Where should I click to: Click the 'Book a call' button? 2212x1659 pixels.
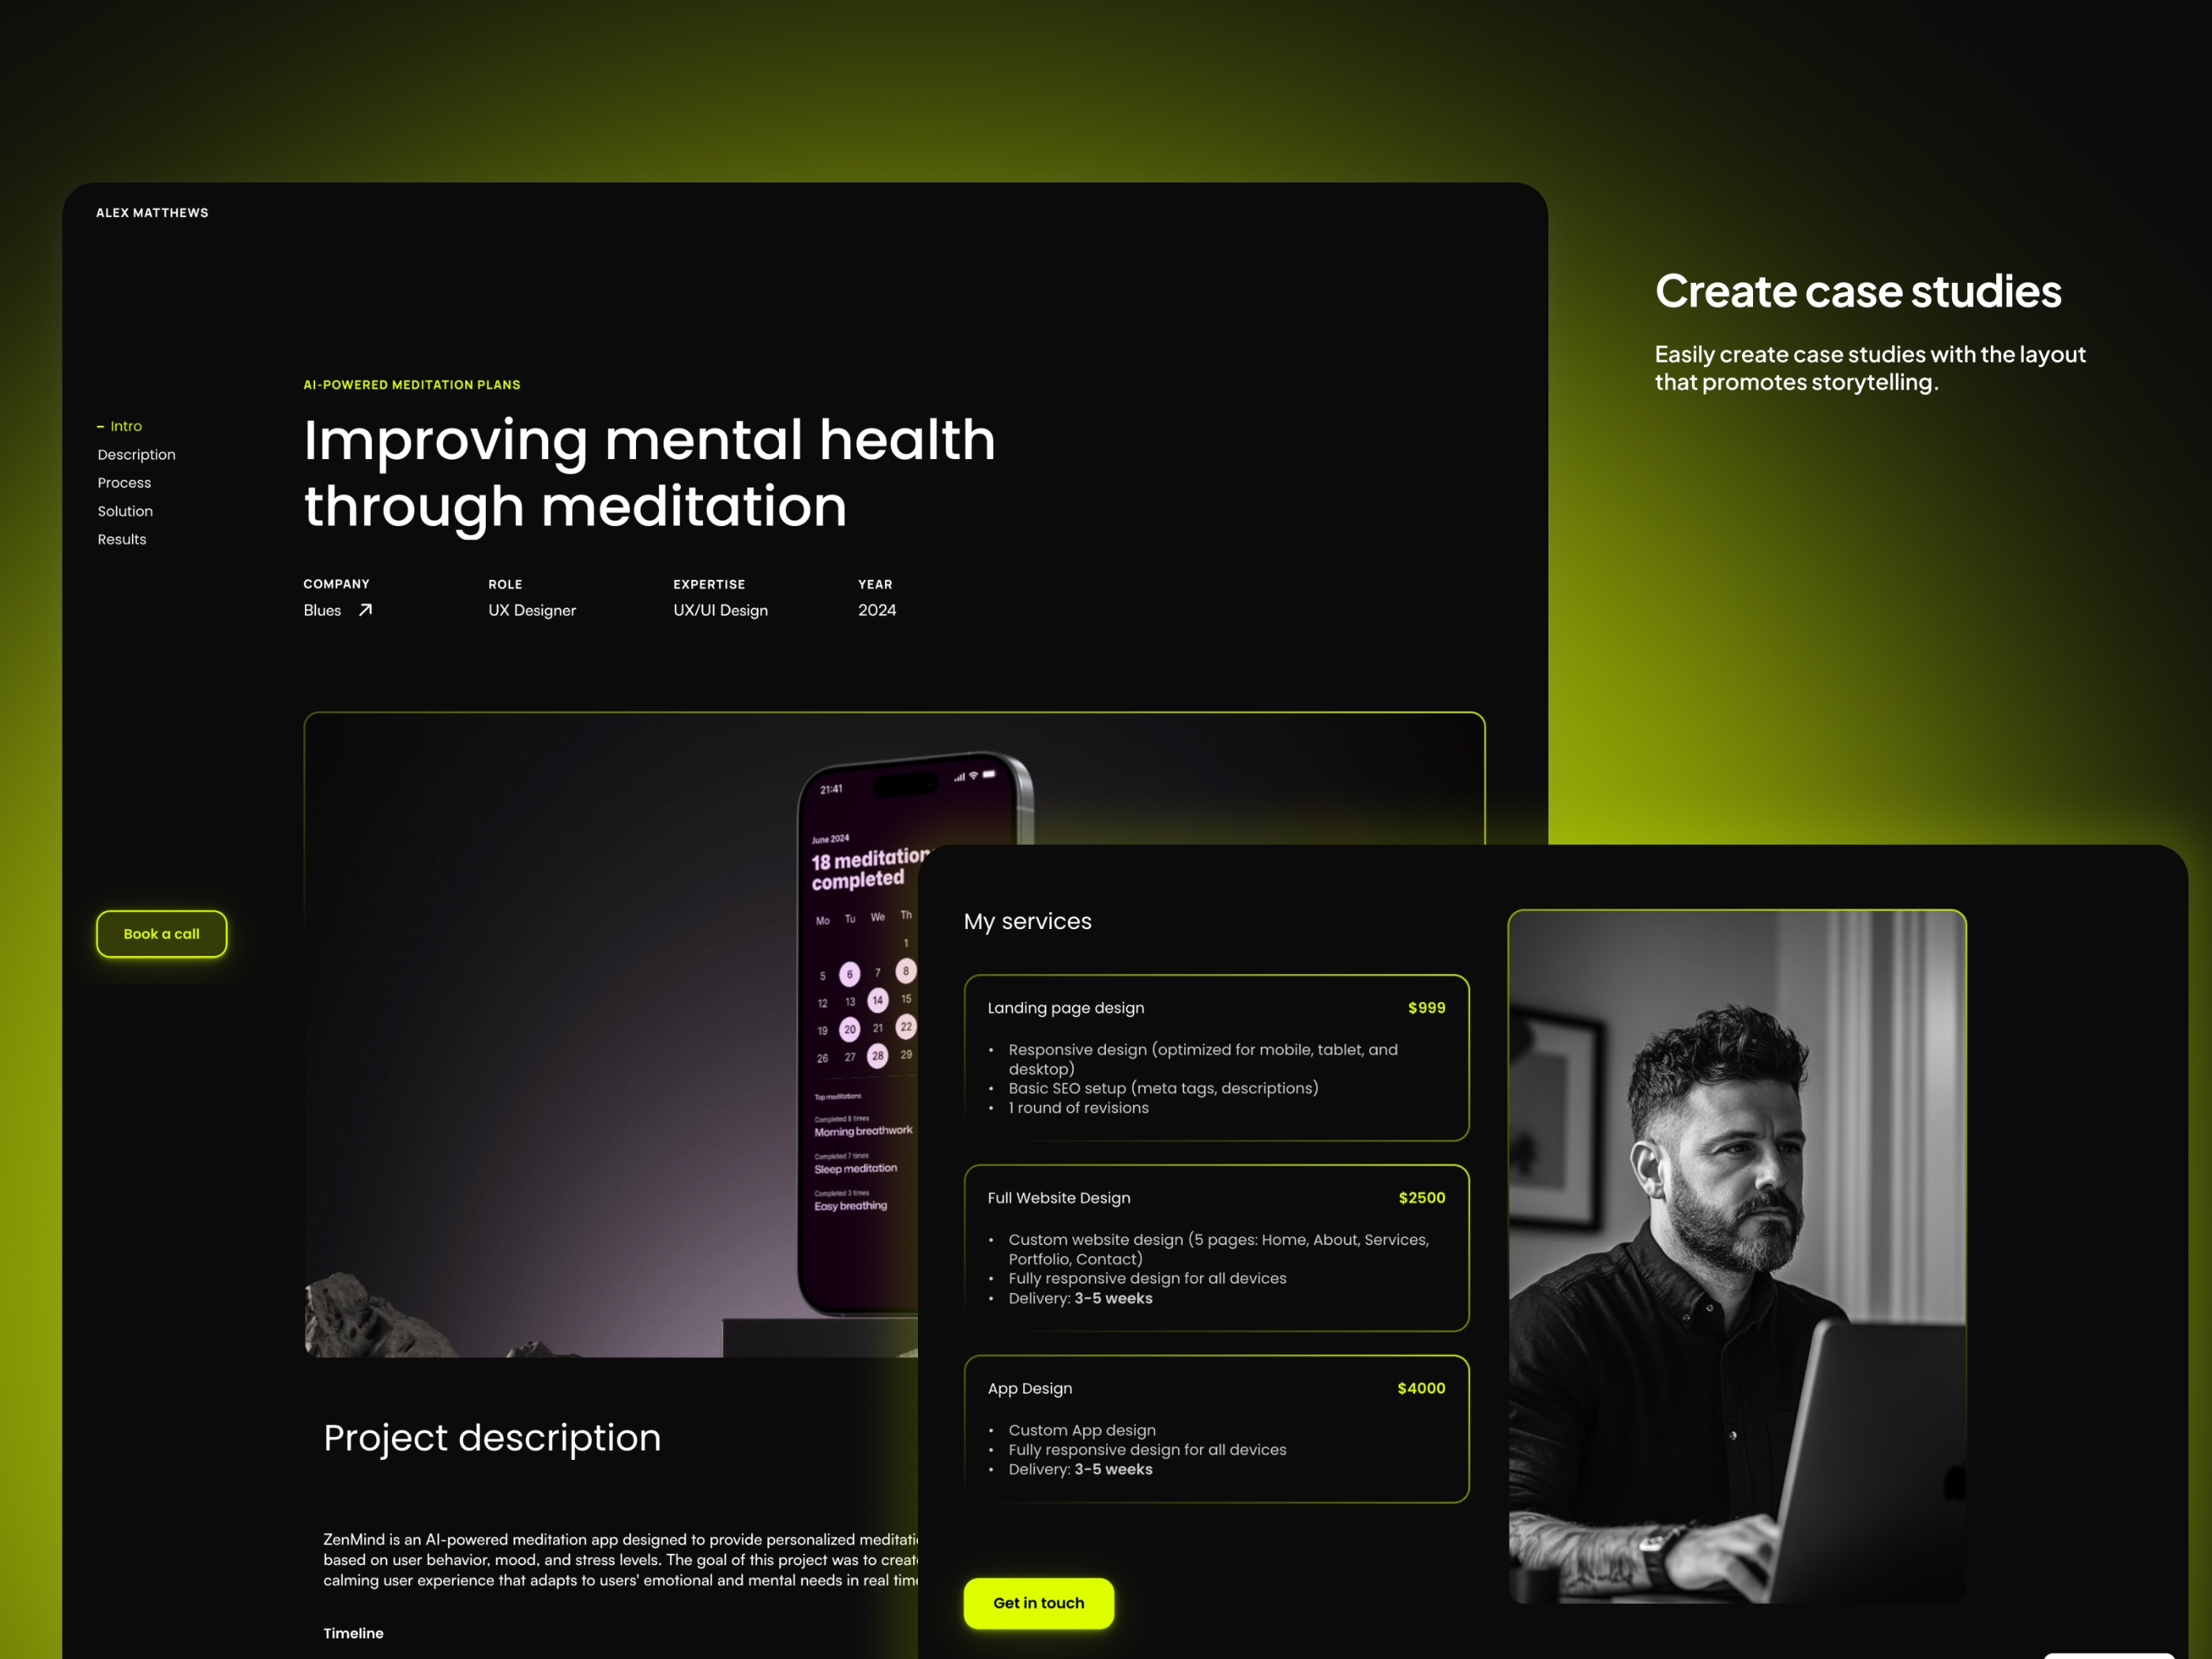tap(162, 932)
